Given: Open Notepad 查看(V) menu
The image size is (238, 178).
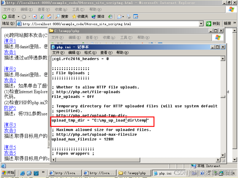Looking at the screenshot, I should click(106, 53).
